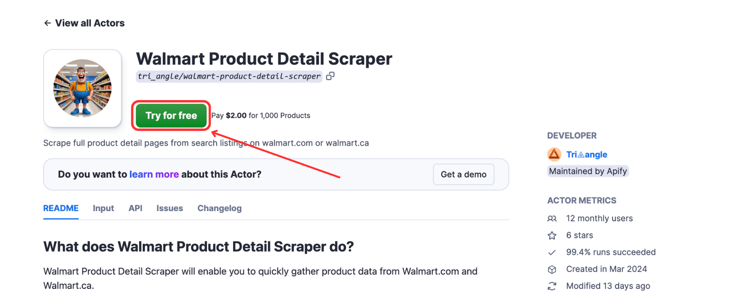The height and width of the screenshot is (297, 755).
Task: Click the Try for free button
Action: (171, 116)
